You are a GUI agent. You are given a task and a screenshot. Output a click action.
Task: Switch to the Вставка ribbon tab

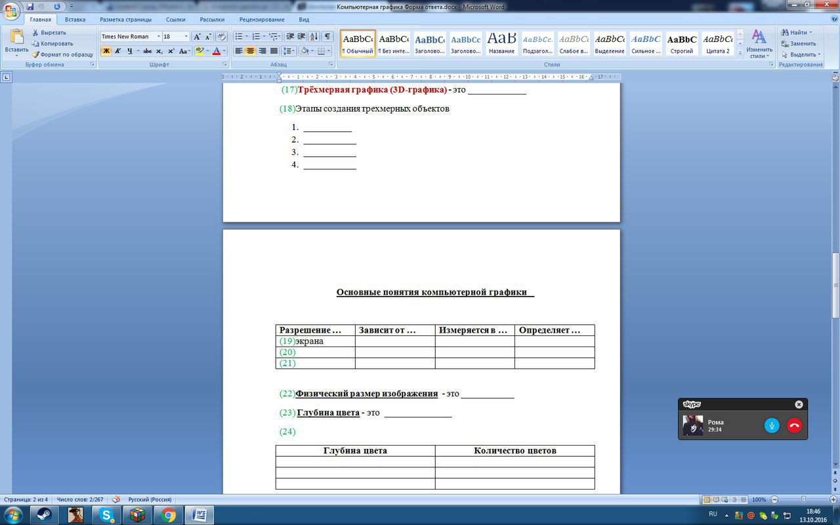(x=75, y=20)
